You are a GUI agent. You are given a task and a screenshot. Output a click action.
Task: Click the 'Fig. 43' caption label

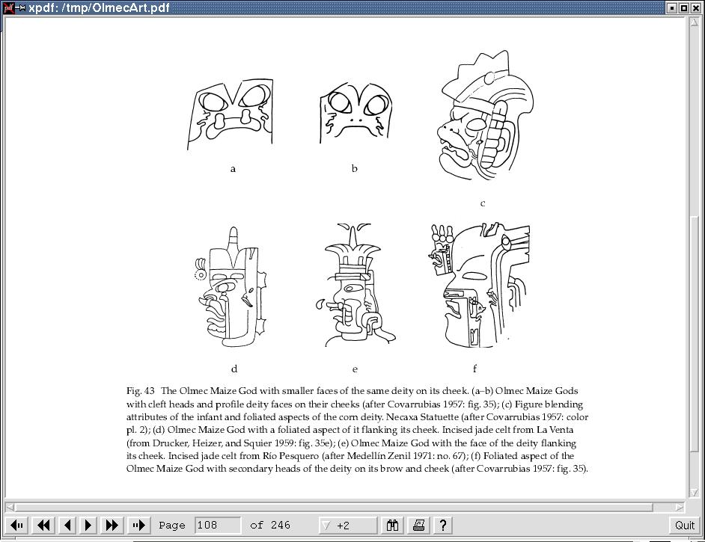(x=140, y=391)
